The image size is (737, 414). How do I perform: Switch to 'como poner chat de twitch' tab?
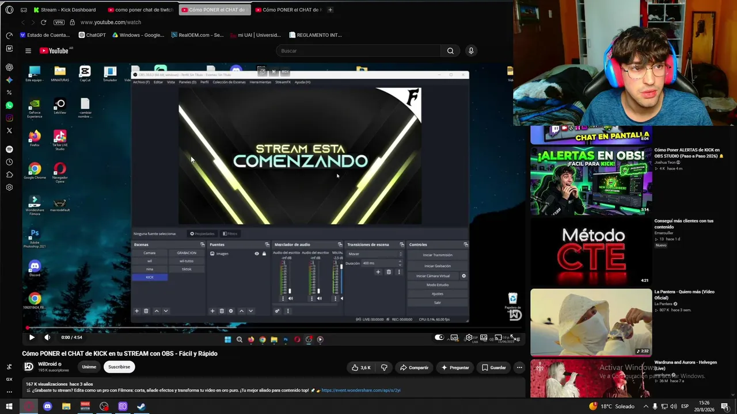point(140,10)
